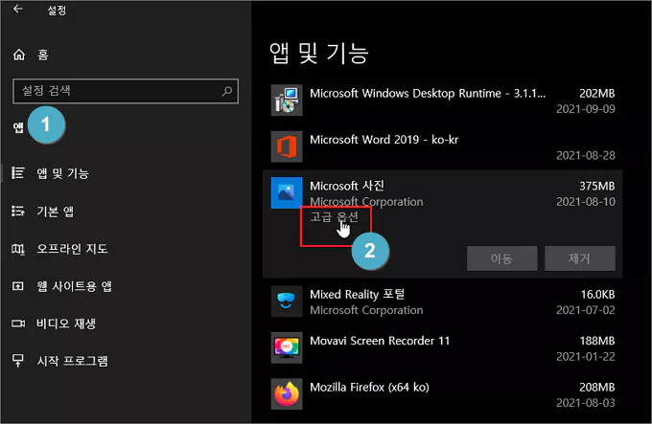Click the 208MB size value
Image resolution: width=652 pixels, height=424 pixels.
tap(597, 387)
